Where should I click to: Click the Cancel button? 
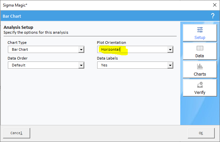click(x=16, y=133)
